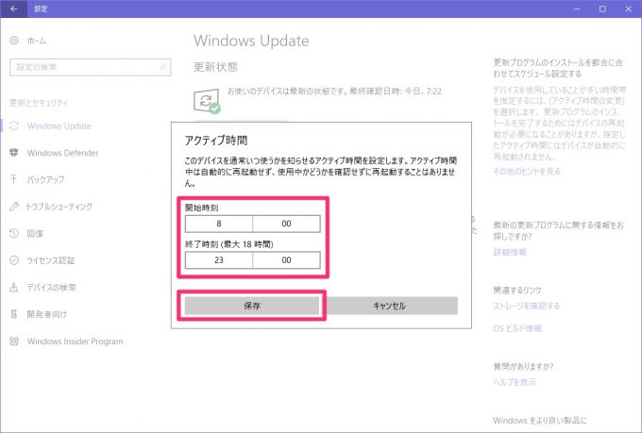The image size is (642, 433).
Task: Click the ヘルプを表示 link
Action: coord(515,382)
